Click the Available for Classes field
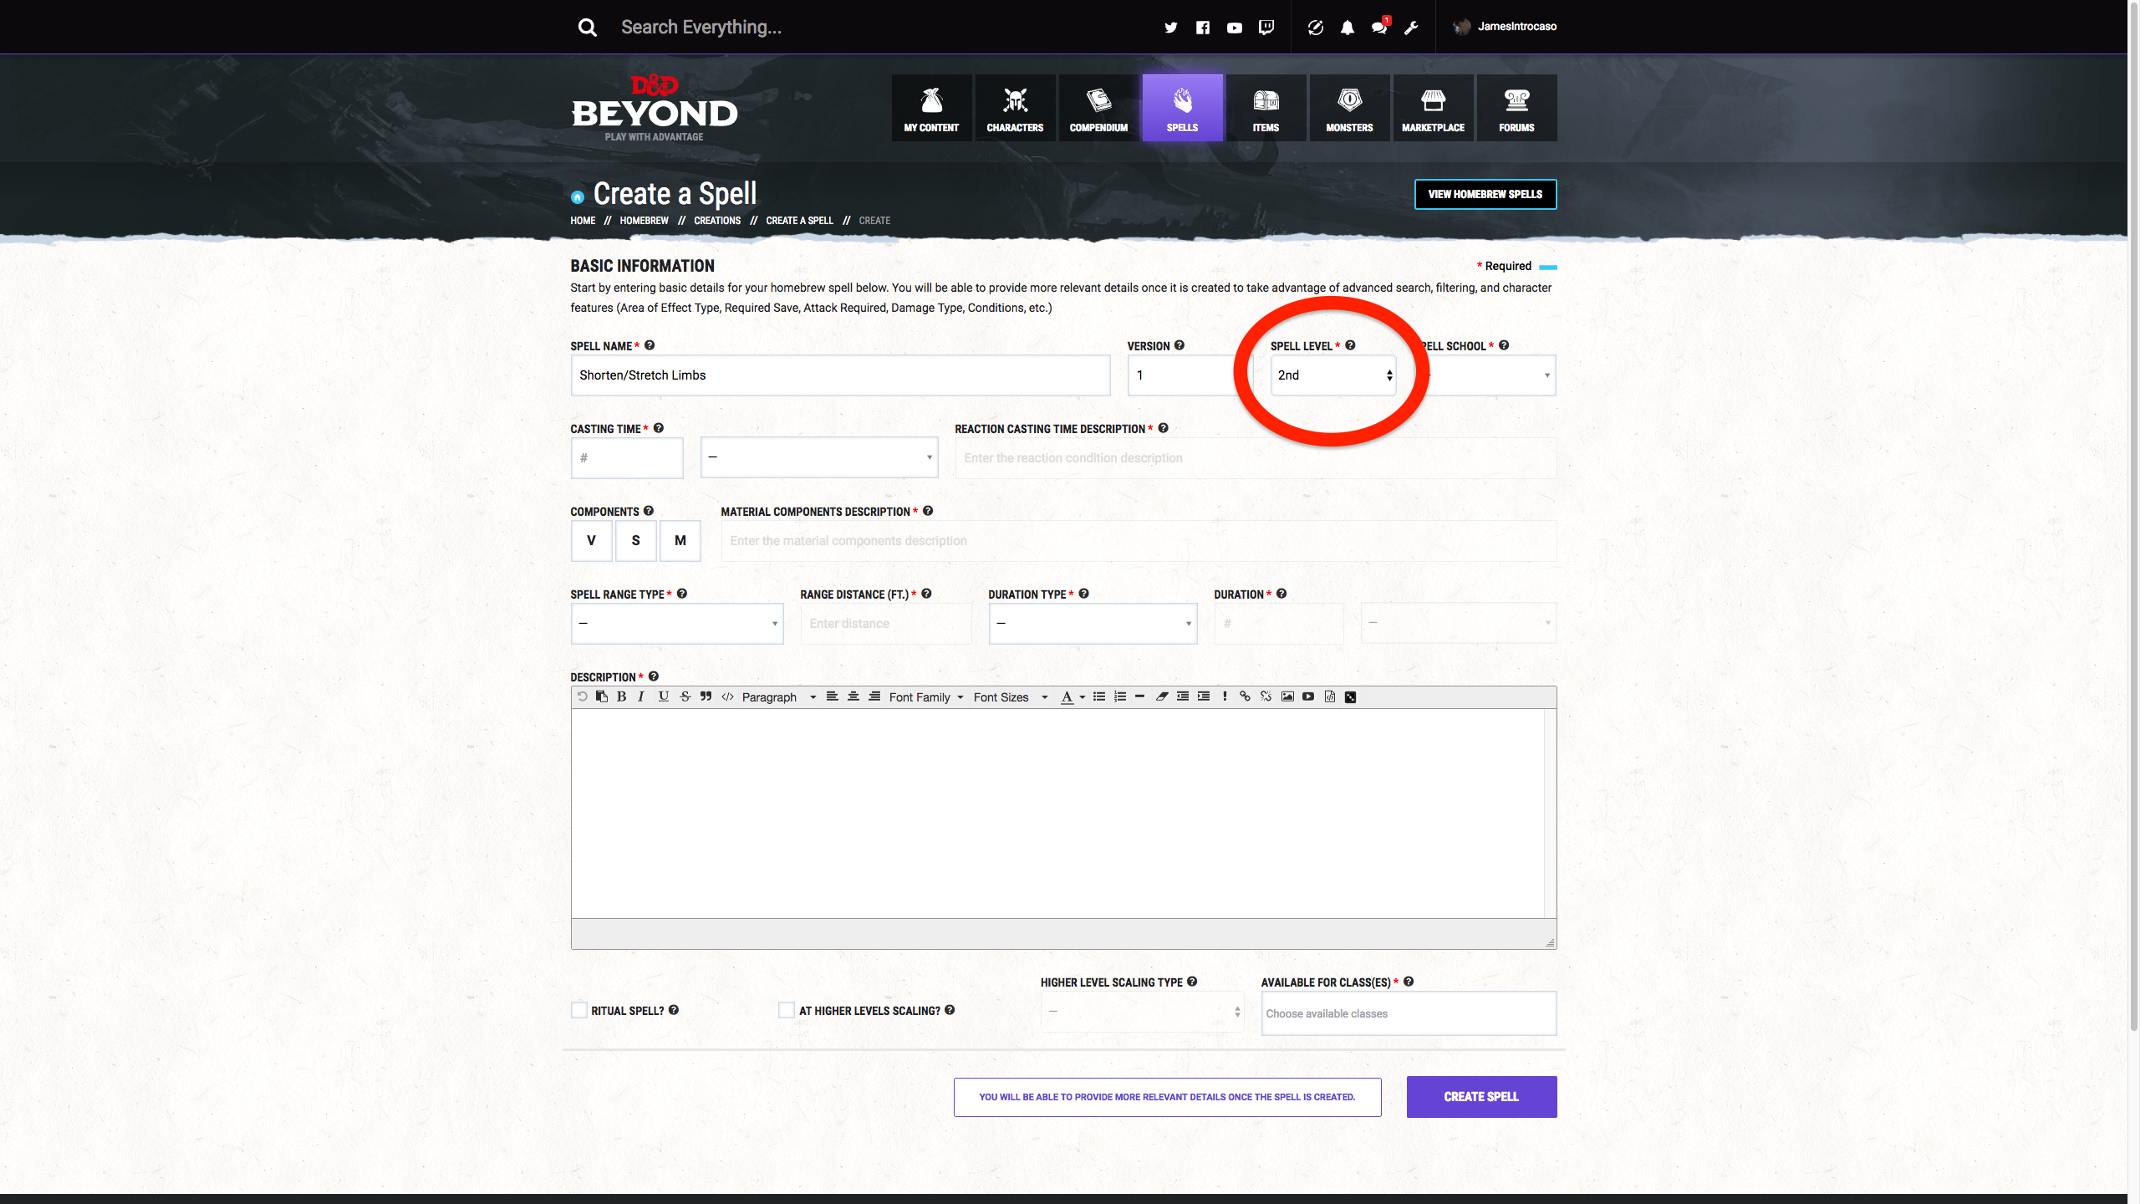The height and width of the screenshot is (1204, 2140). [1409, 1013]
